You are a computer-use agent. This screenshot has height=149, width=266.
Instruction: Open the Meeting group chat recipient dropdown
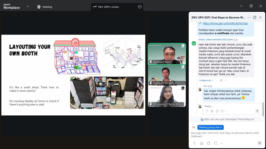pyautogui.click(x=210, y=127)
